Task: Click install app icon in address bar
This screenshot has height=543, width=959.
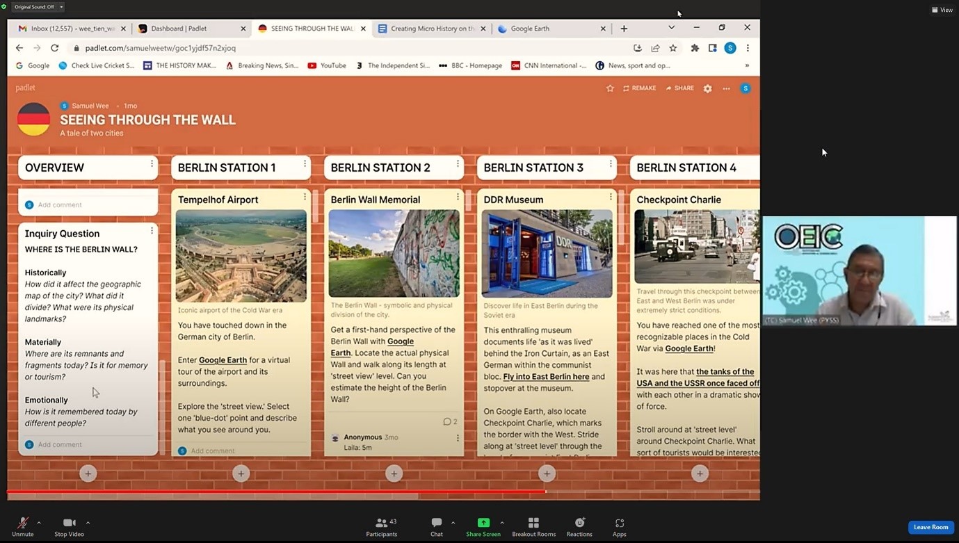Action: coord(638,48)
